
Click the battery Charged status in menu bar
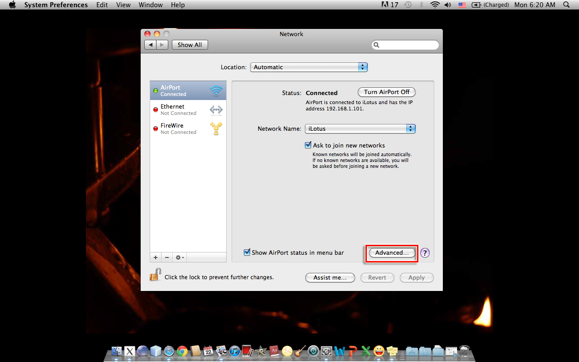click(490, 5)
